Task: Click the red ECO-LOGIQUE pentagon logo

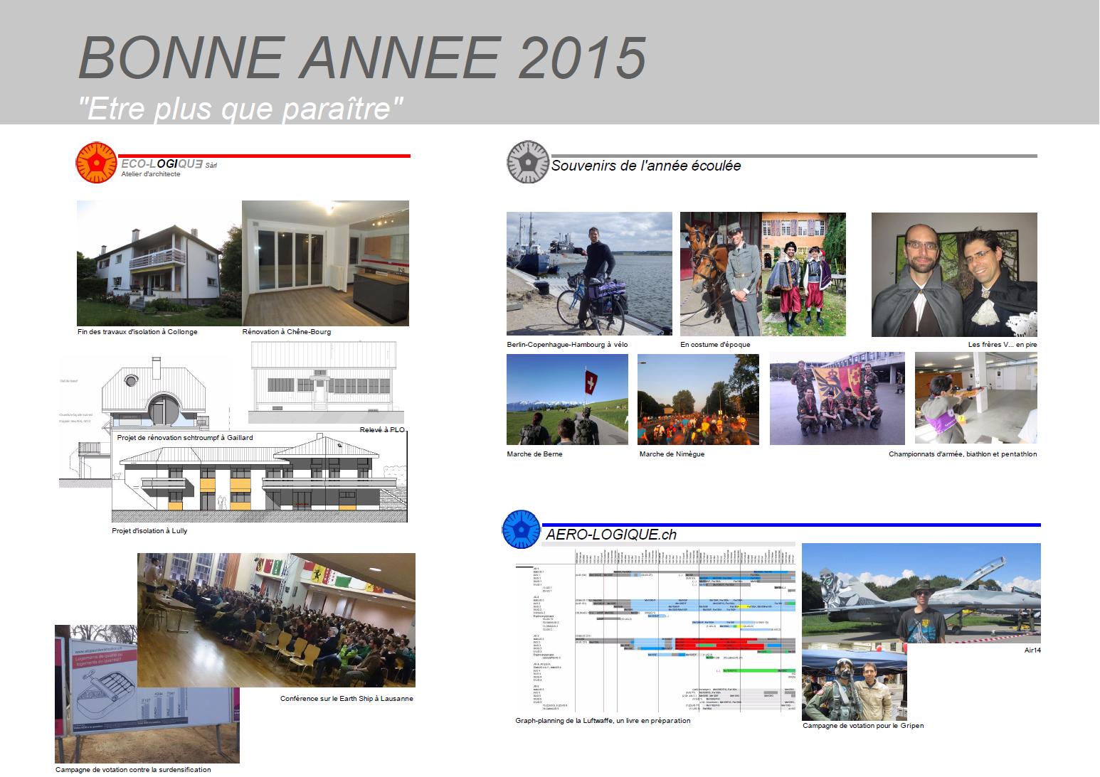Action: pyautogui.click(x=96, y=163)
